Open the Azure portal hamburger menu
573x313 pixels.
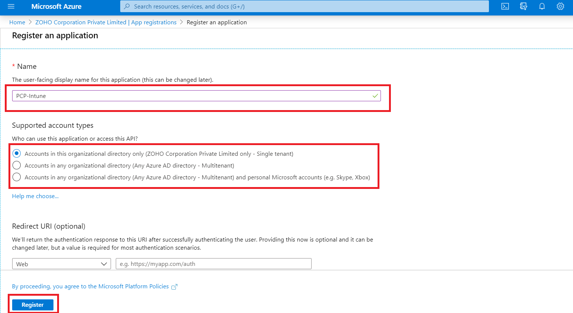click(x=11, y=6)
